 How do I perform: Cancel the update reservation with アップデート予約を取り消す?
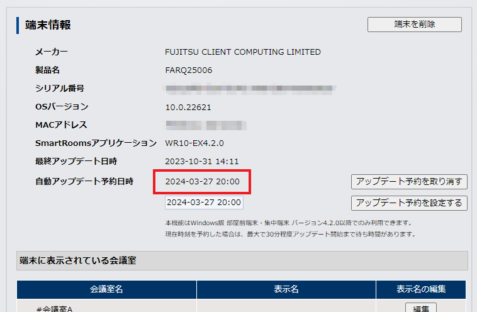click(409, 182)
